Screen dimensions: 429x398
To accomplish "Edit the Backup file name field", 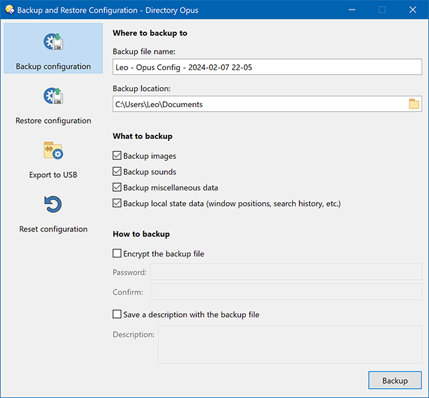I will tap(267, 67).
